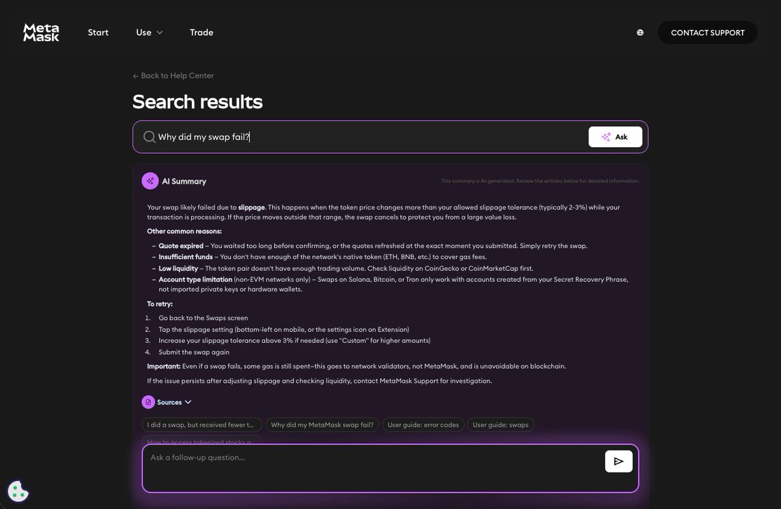Click the 'Low liquidity' bullet label
The image size is (781, 509).
pos(178,268)
